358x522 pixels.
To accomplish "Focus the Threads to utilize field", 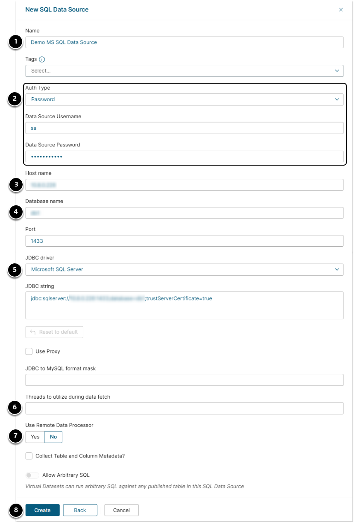I will [x=184, y=408].
